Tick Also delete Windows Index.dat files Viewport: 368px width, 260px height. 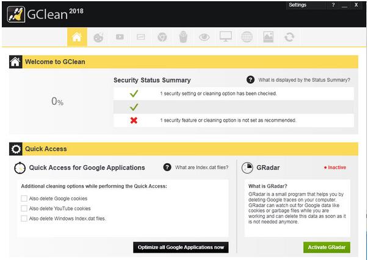pyautogui.click(x=24, y=219)
